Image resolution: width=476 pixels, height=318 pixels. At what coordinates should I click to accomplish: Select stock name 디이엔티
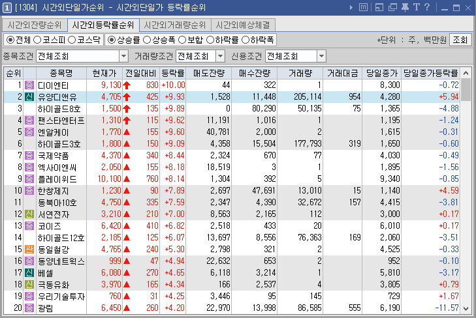[x=54, y=85]
